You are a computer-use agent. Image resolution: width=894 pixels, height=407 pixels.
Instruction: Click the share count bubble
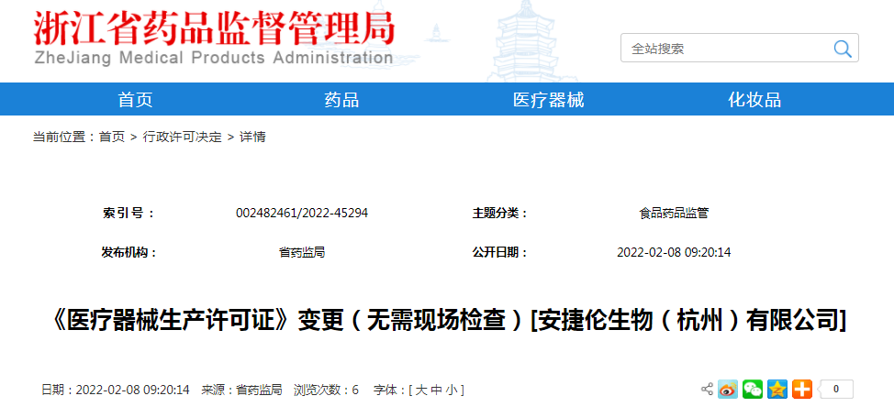pyautogui.click(x=835, y=390)
